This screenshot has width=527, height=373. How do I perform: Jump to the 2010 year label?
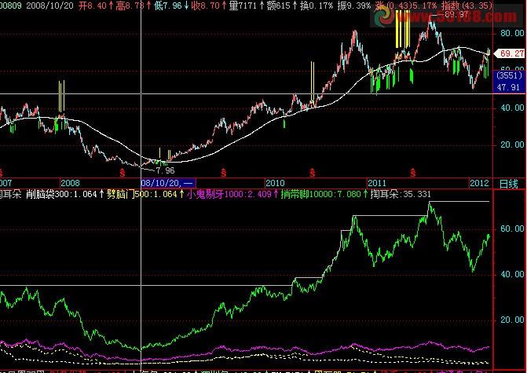coord(275,183)
